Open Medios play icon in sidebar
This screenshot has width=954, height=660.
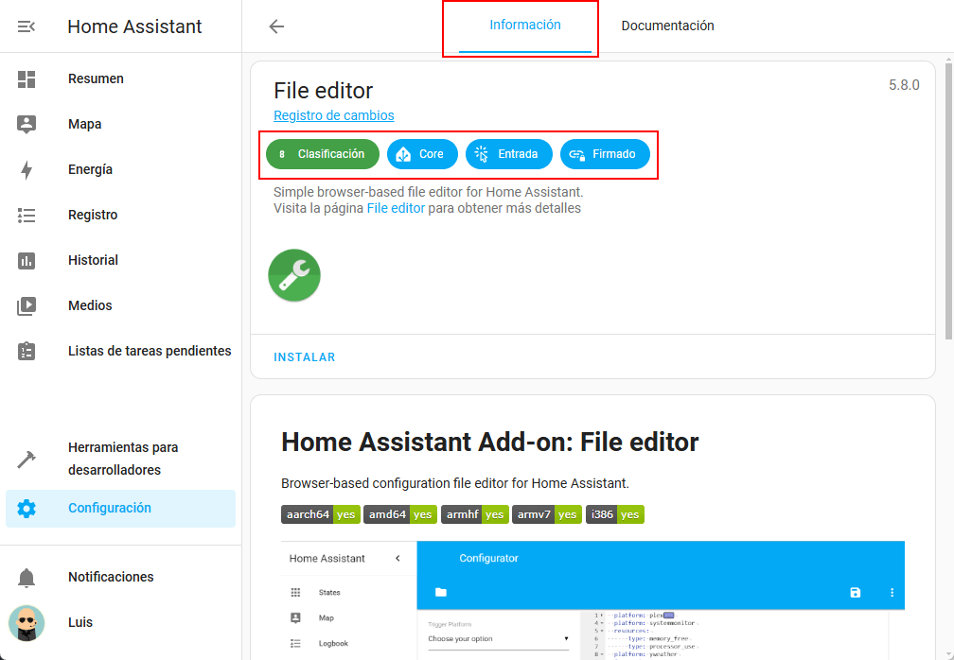tap(26, 306)
